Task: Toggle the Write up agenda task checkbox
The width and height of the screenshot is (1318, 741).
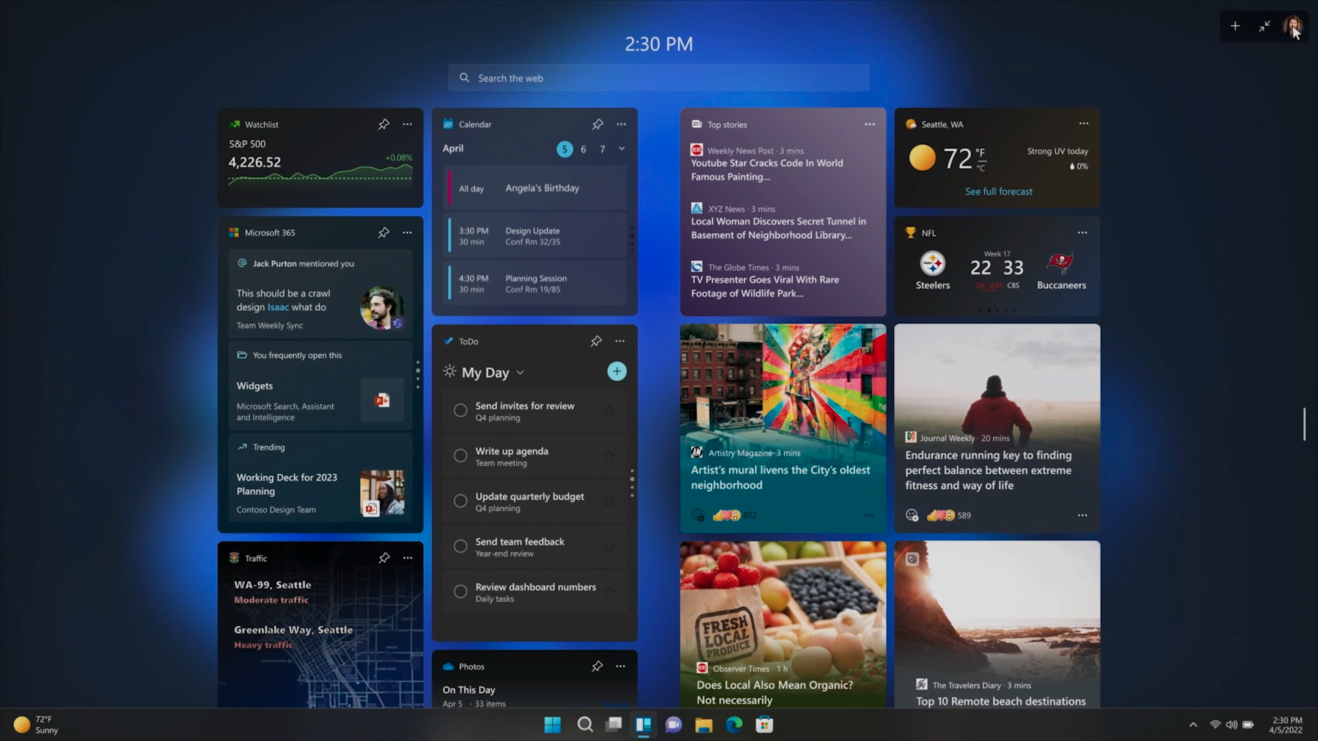Action: tap(461, 455)
